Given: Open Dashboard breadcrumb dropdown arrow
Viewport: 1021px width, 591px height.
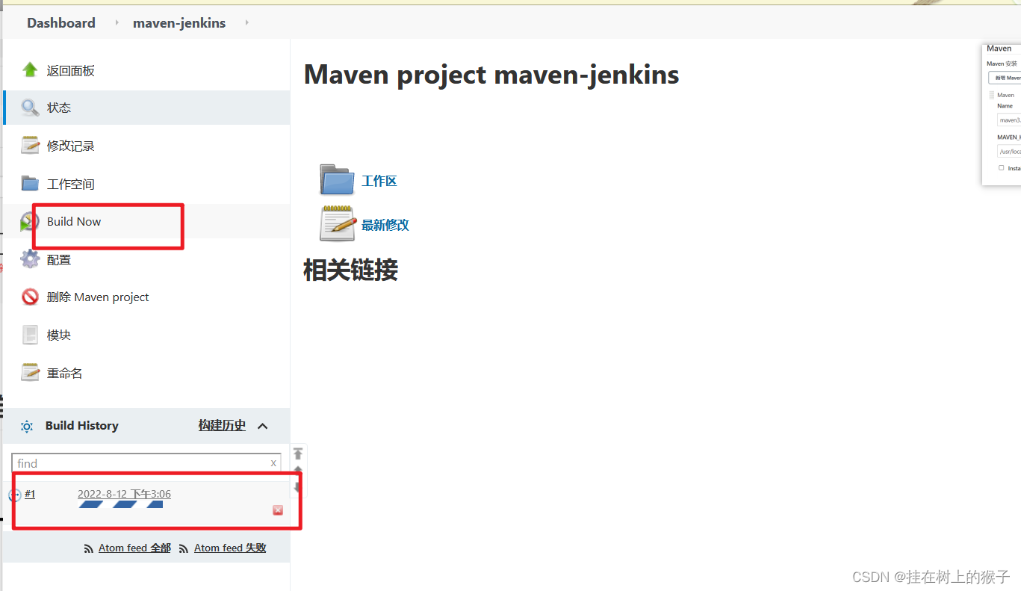Looking at the screenshot, I should coord(117,23).
